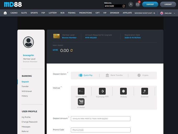Click the Logout button
The height and width of the screenshot is (134, 178).
coord(168,4)
